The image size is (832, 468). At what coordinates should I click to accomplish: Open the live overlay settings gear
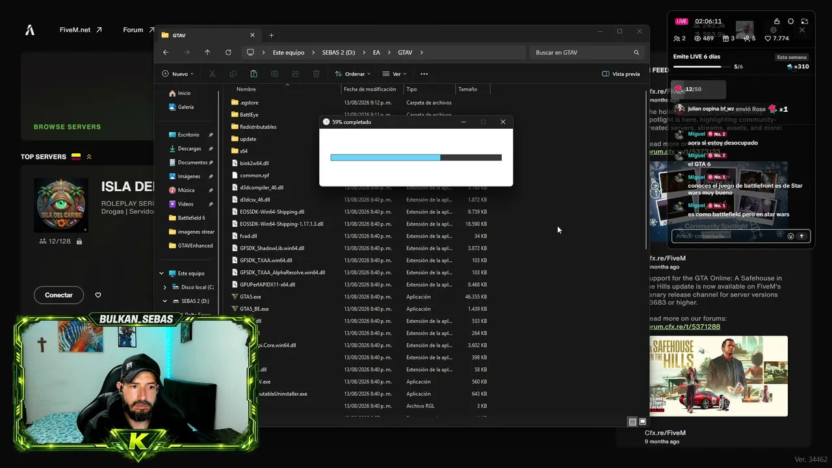pos(790,21)
